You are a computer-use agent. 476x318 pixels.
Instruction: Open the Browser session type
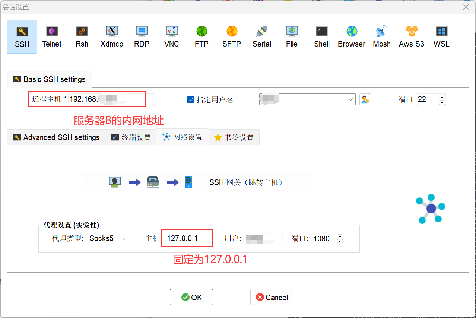coord(351,36)
